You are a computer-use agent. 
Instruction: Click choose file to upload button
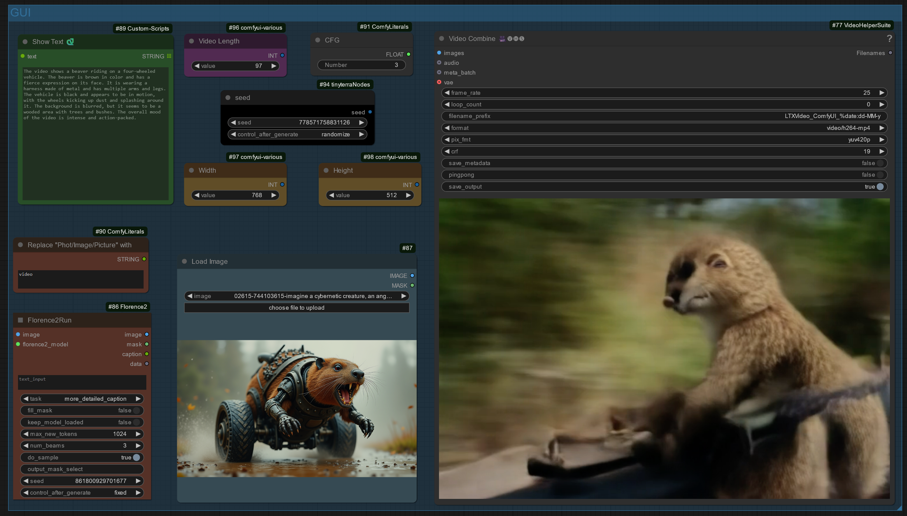[296, 308]
